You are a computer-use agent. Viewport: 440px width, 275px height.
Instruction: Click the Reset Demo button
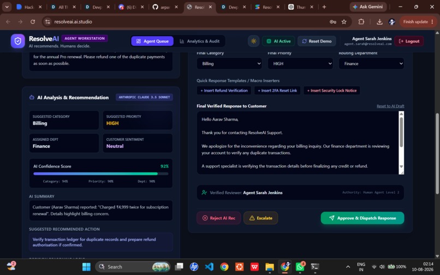pyautogui.click(x=317, y=41)
